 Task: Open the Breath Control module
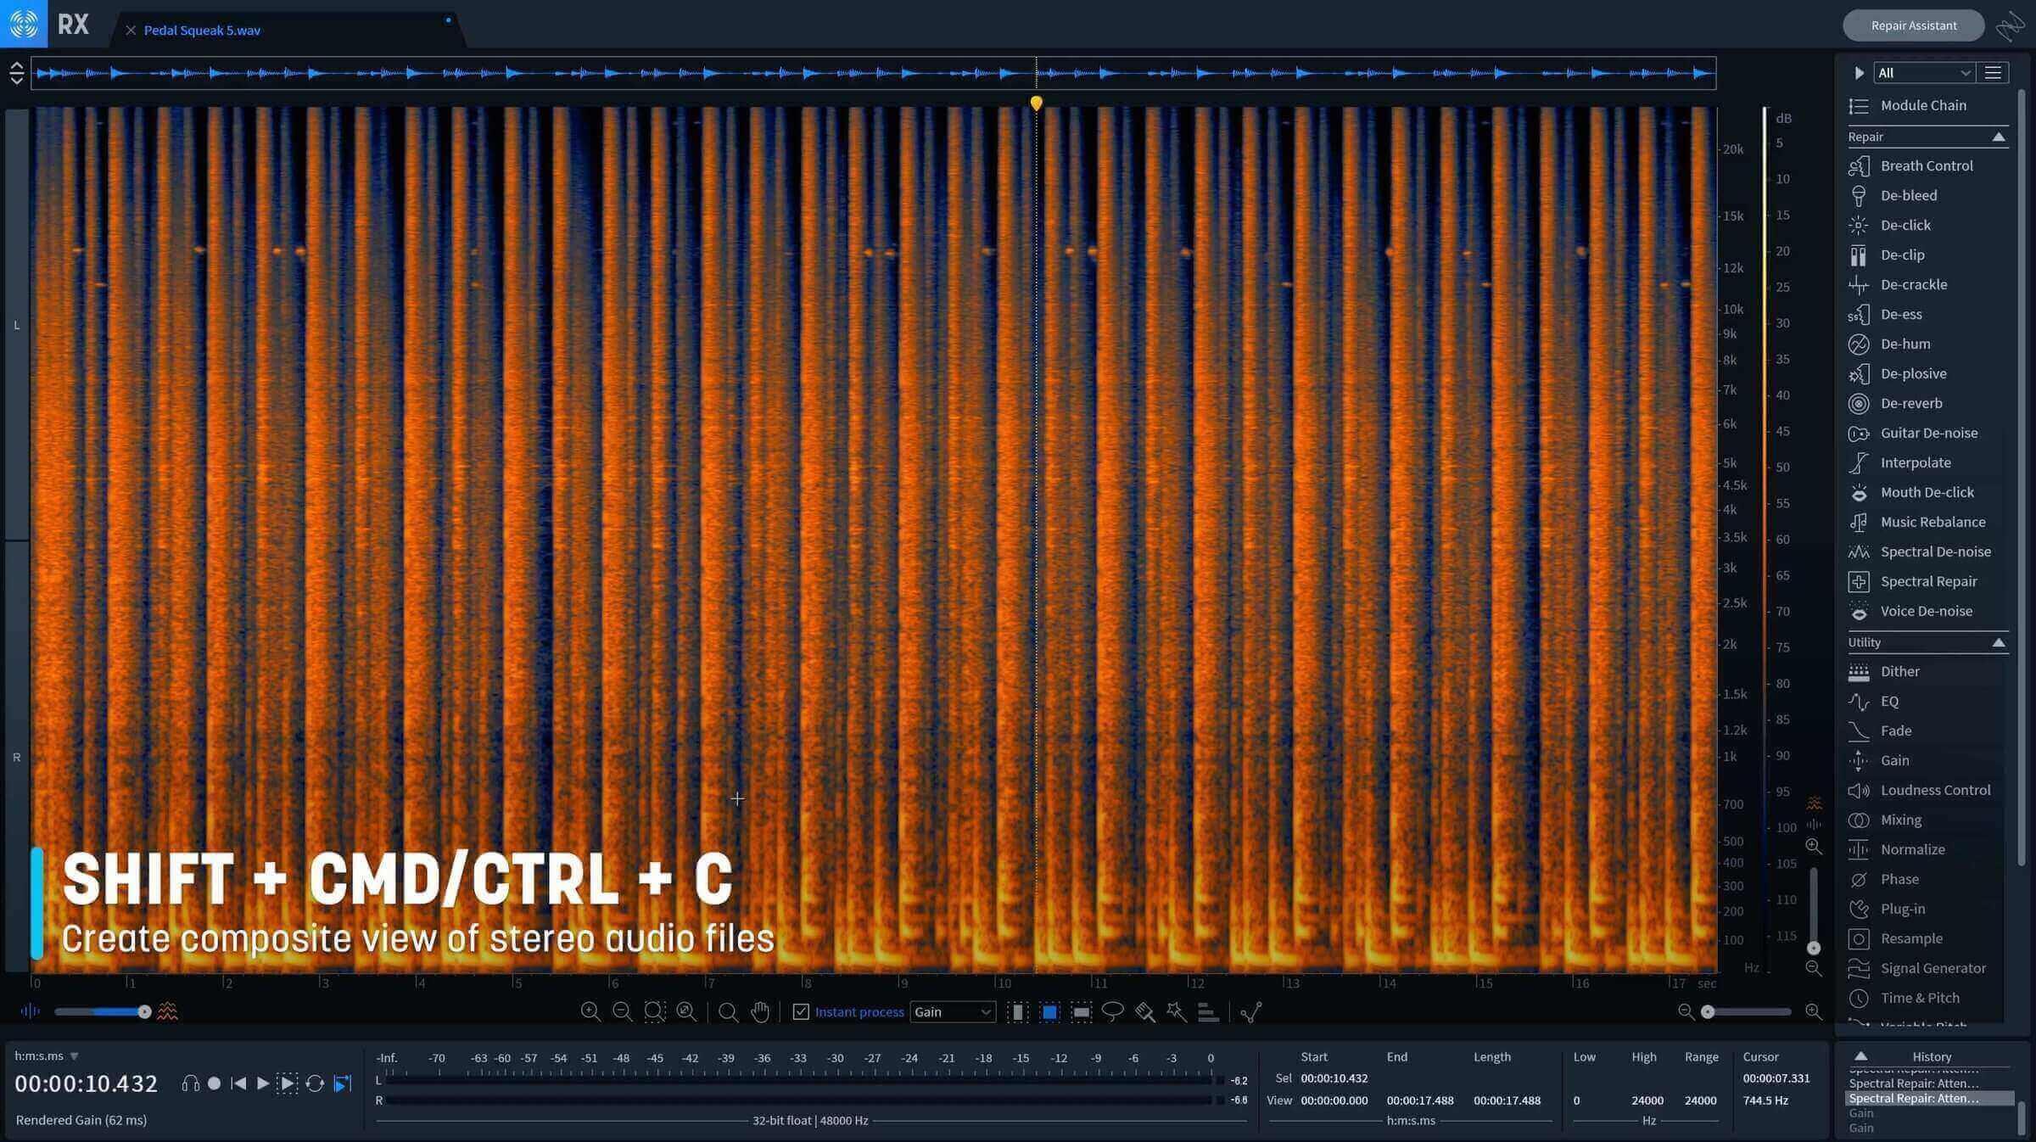tap(1926, 165)
